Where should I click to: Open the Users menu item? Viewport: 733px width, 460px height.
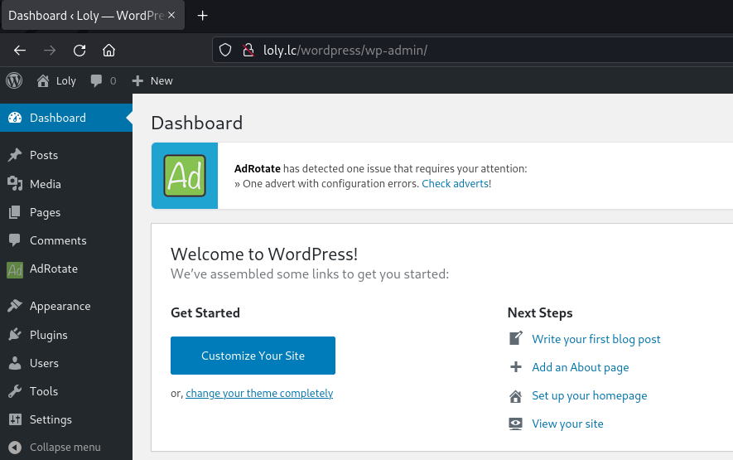[x=44, y=363]
